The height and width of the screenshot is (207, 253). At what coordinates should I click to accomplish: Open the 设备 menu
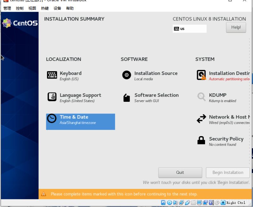coord(57,9)
